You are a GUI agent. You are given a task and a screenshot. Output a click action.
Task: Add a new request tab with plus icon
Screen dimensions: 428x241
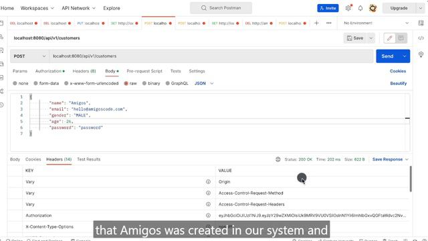pos(316,23)
